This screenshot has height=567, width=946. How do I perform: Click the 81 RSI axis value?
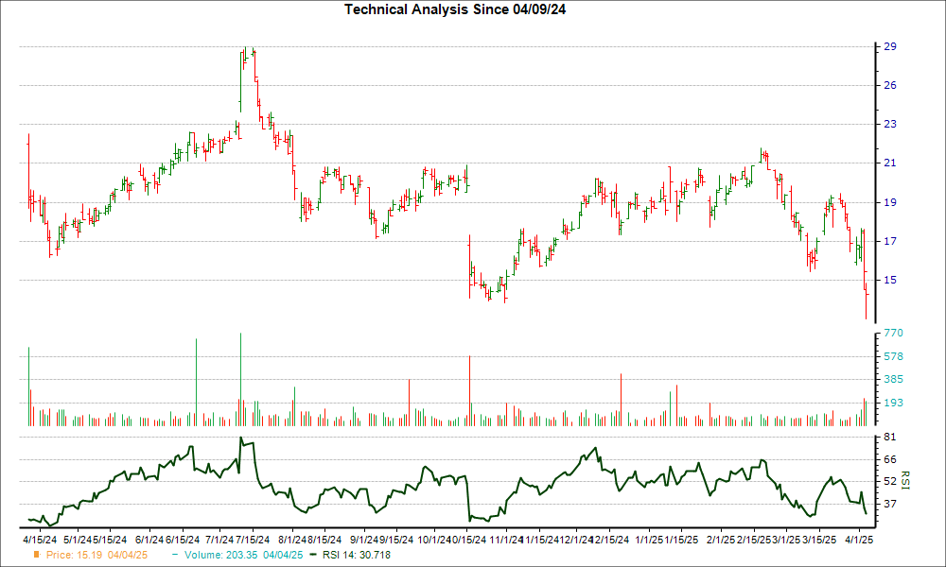(x=890, y=438)
